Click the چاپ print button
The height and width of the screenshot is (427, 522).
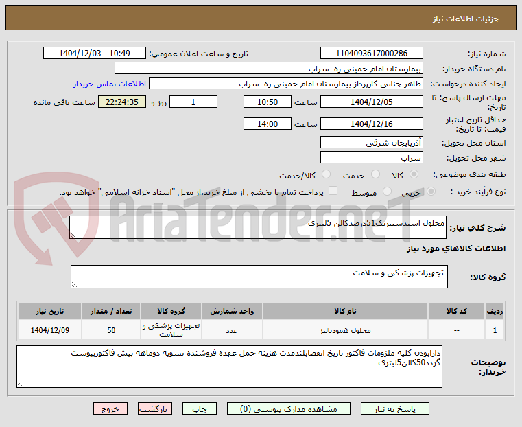pyautogui.click(x=200, y=408)
